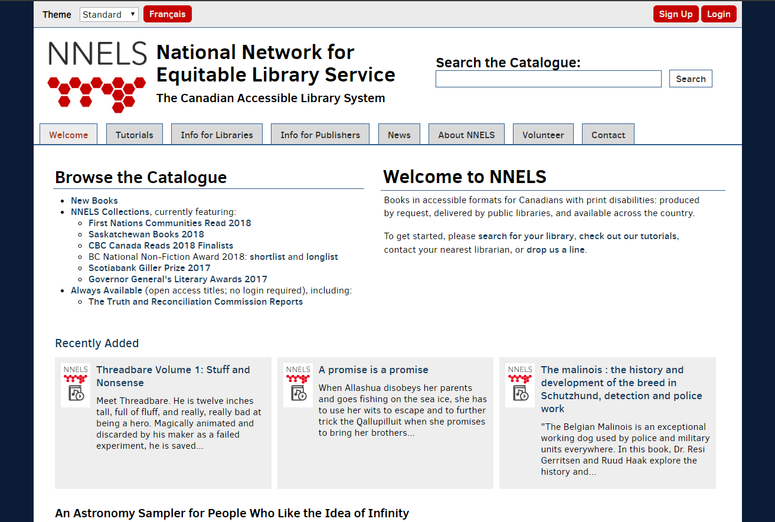Click the Threadbare description text
Viewport: 775px width, 522px height.
click(179, 423)
